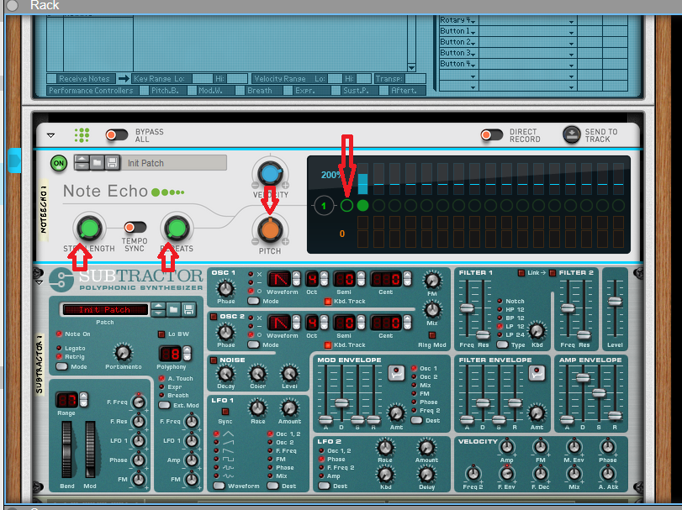Image resolution: width=682 pixels, height=510 pixels.
Task: Select Legato key mode LED
Action: [x=59, y=349]
